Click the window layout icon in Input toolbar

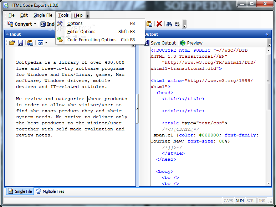point(41,43)
